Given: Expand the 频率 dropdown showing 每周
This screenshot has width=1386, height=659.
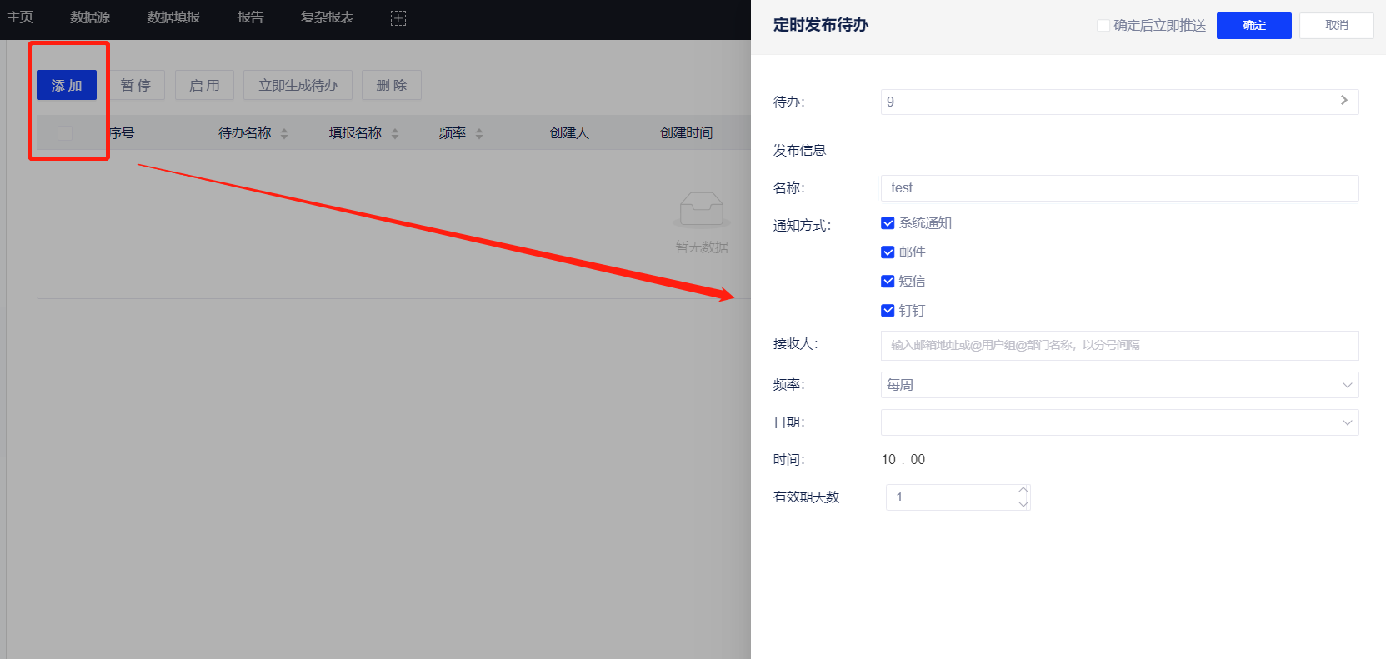Looking at the screenshot, I should pyautogui.click(x=1119, y=385).
